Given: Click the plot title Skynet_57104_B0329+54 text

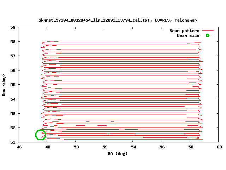Looking at the screenshot, I should pos(118,20).
